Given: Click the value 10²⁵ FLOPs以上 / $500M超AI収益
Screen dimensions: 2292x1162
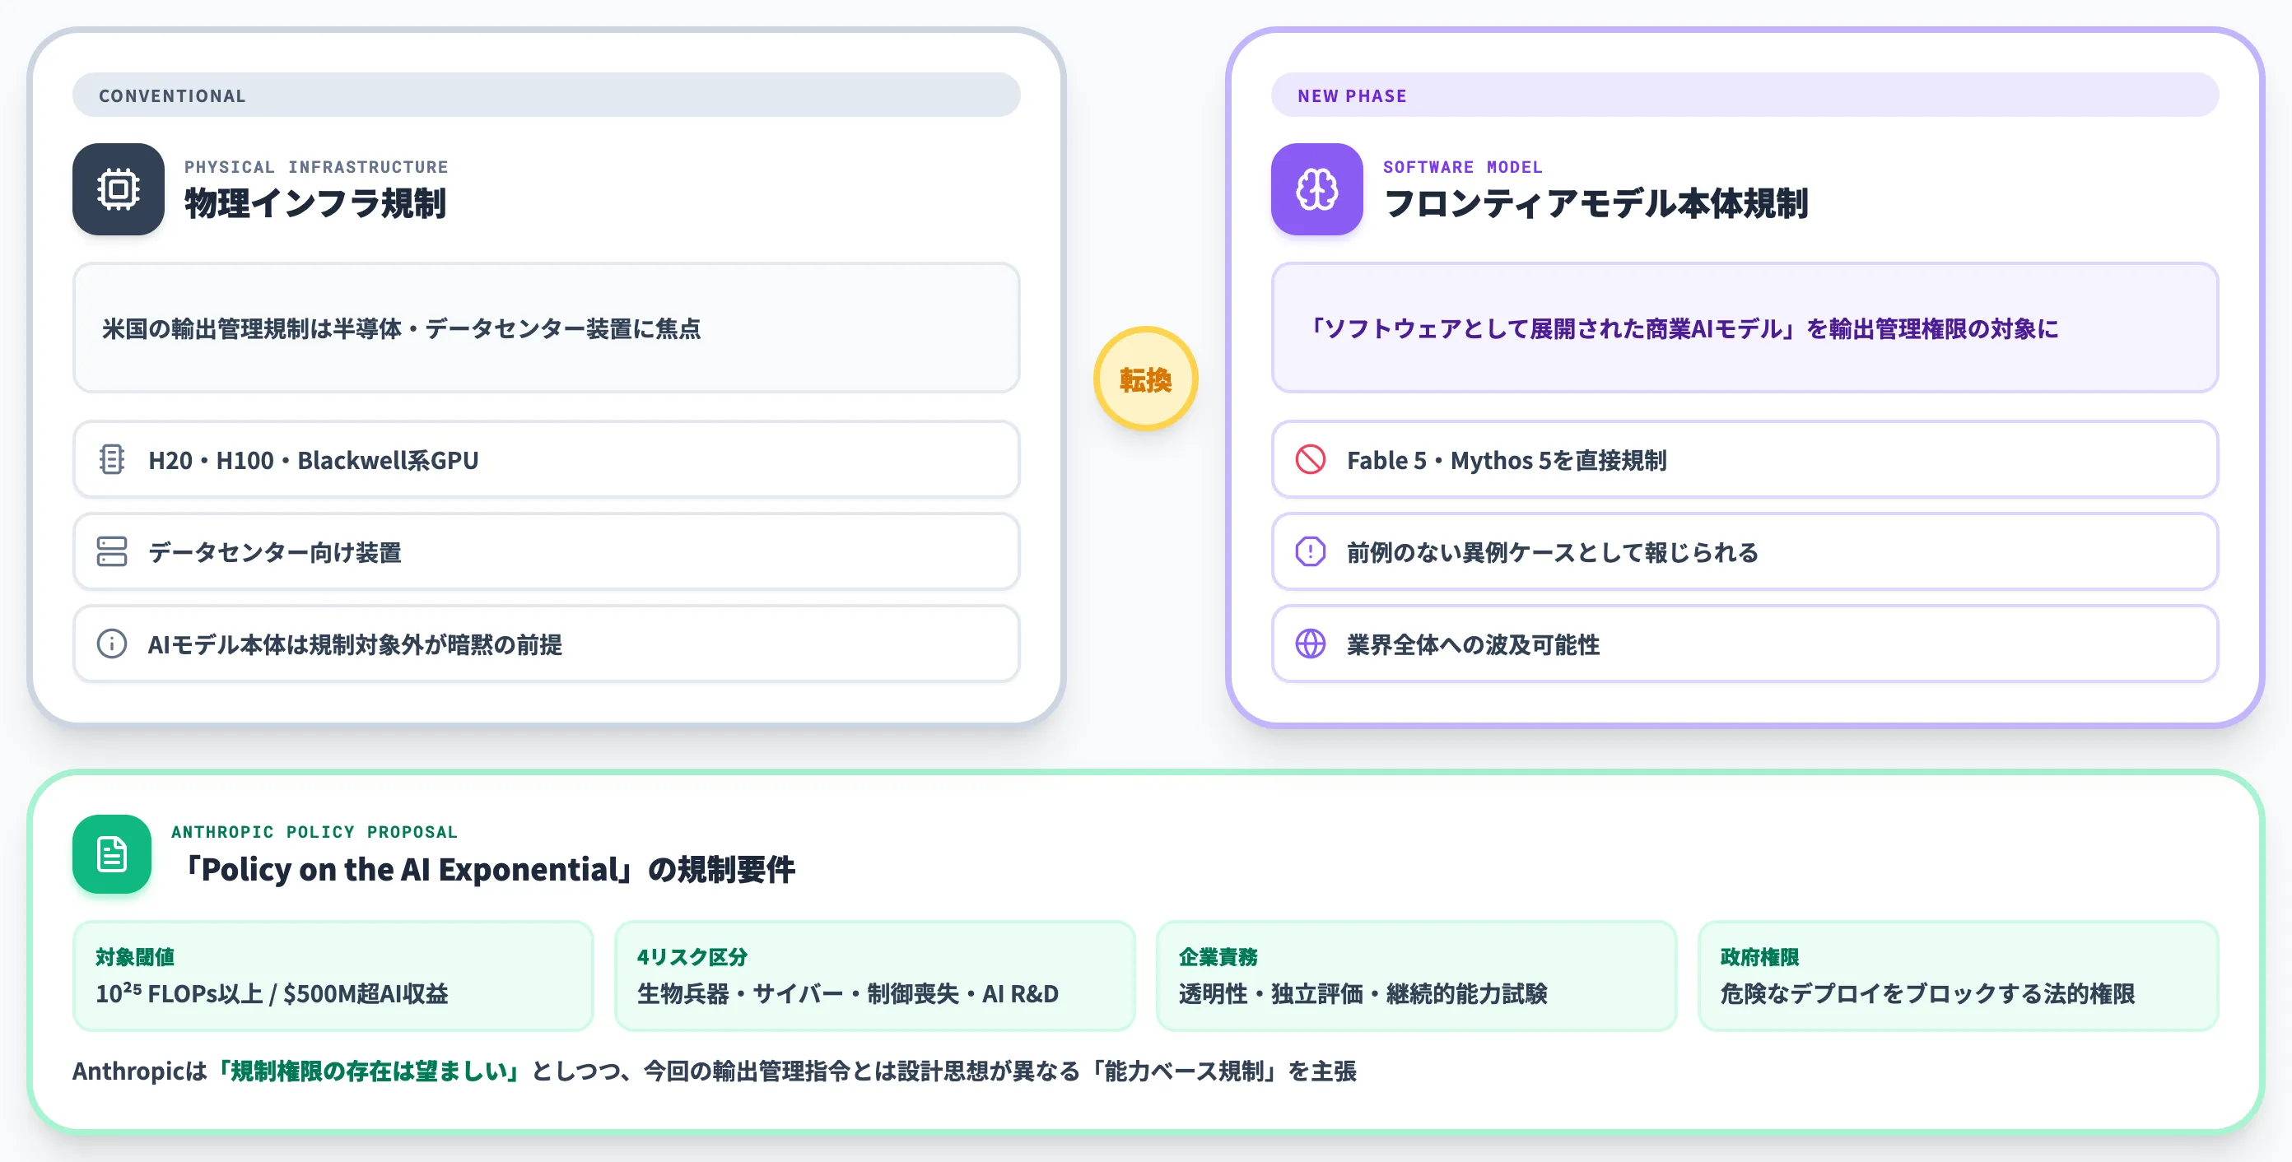Looking at the screenshot, I should point(273,993).
